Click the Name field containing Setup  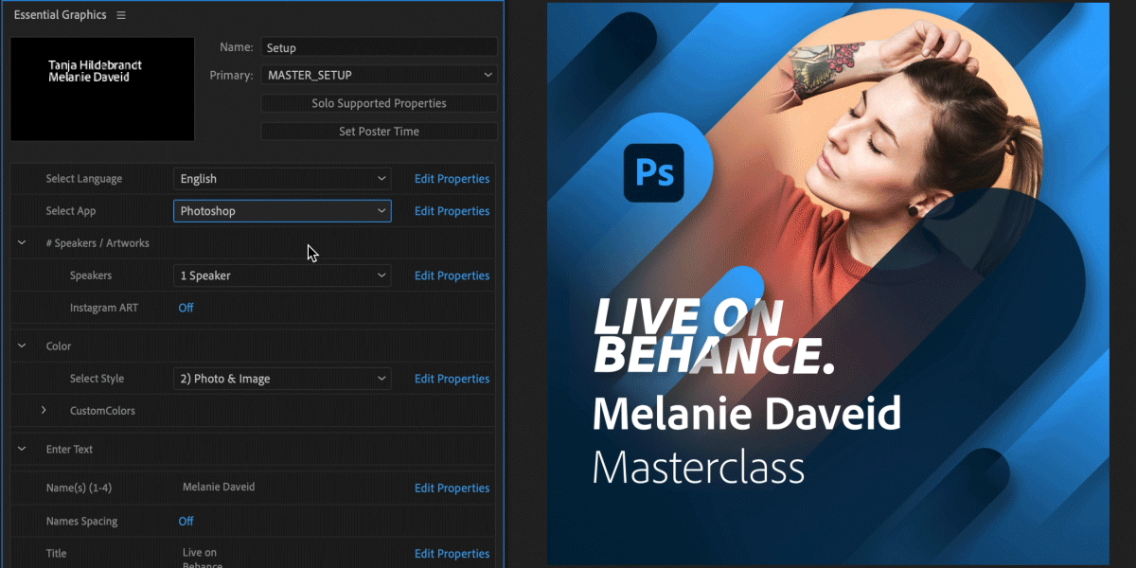click(380, 47)
